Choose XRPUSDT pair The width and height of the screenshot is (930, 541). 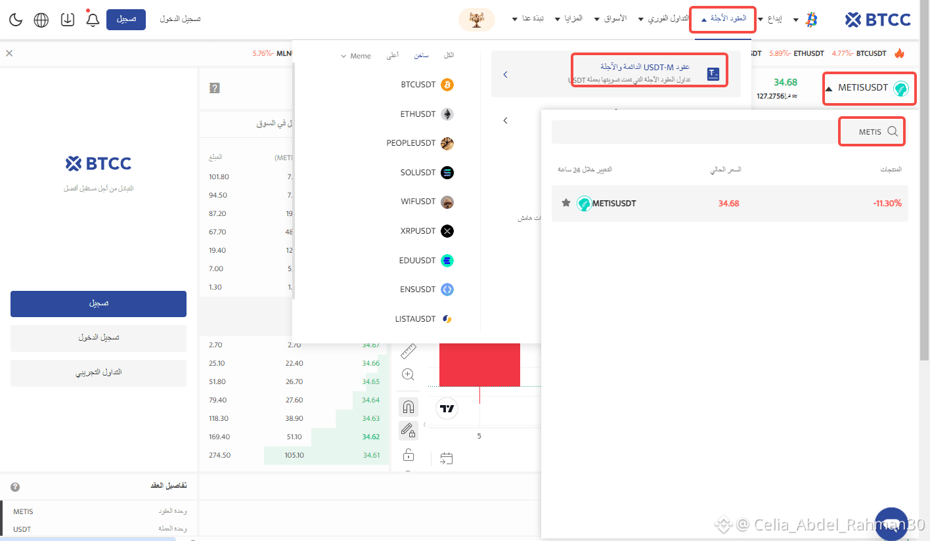coord(427,230)
